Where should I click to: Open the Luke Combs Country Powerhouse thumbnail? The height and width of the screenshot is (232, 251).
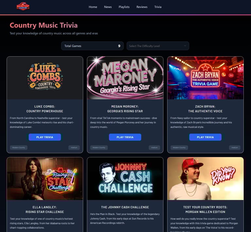(x=45, y=78)
